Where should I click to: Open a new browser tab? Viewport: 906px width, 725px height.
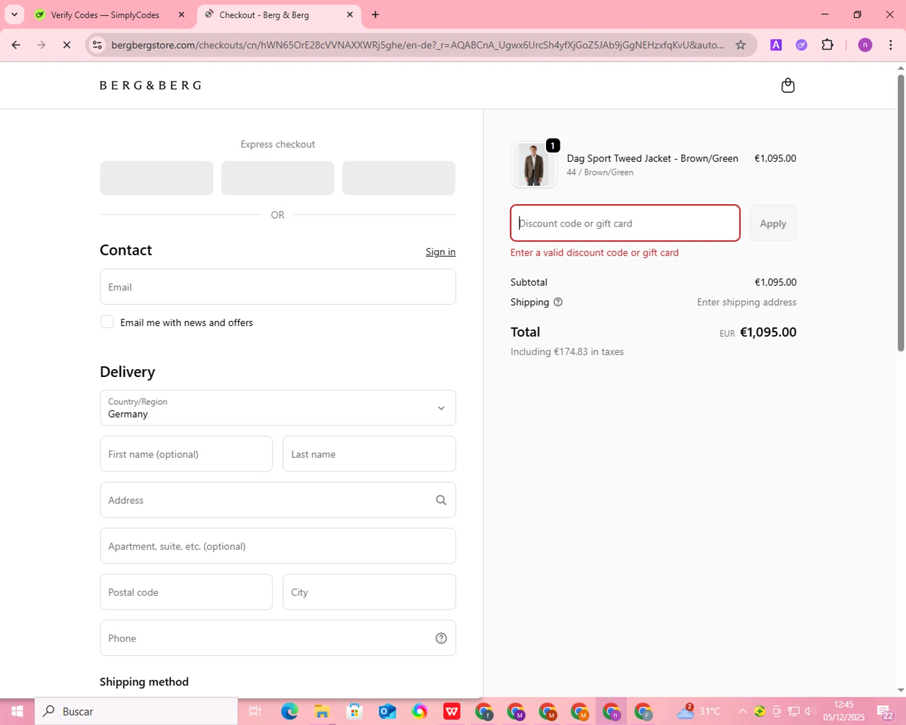(375, 14)
